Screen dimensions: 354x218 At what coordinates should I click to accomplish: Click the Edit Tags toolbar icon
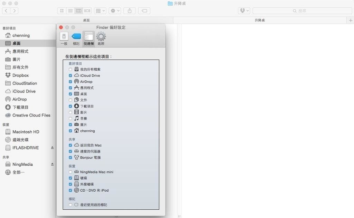[144, 11]
